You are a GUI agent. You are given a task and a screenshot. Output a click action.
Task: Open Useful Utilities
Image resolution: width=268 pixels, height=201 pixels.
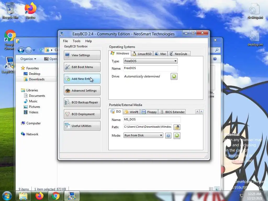coord(82,126)
